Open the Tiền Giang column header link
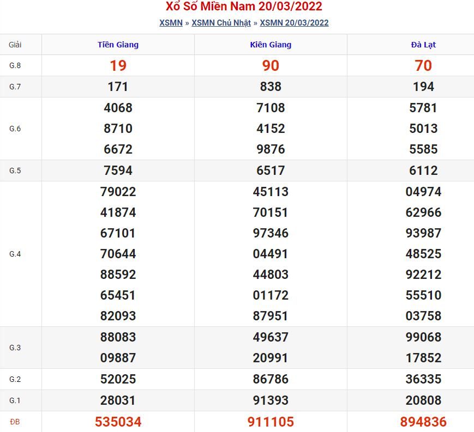The height and width of the screenshot is (432, 474). click(118, 45)
